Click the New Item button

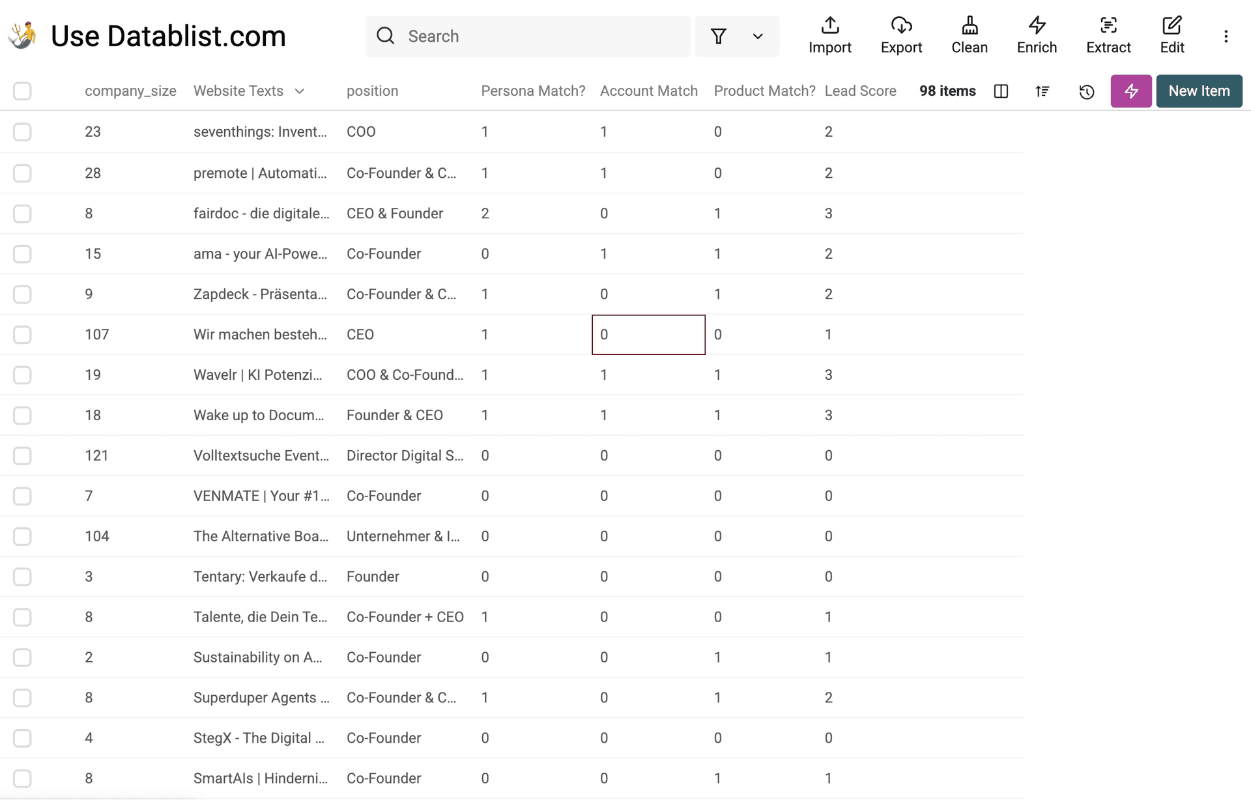[x=1199, y=91]
